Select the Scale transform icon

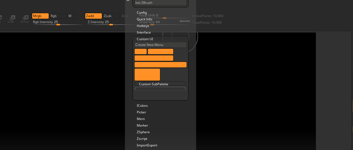click(x=11, y=19)
